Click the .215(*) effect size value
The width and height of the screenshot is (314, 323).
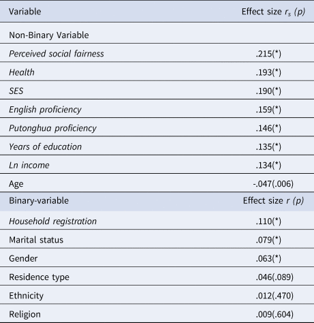pyautogui.click(x=268, y=54)
